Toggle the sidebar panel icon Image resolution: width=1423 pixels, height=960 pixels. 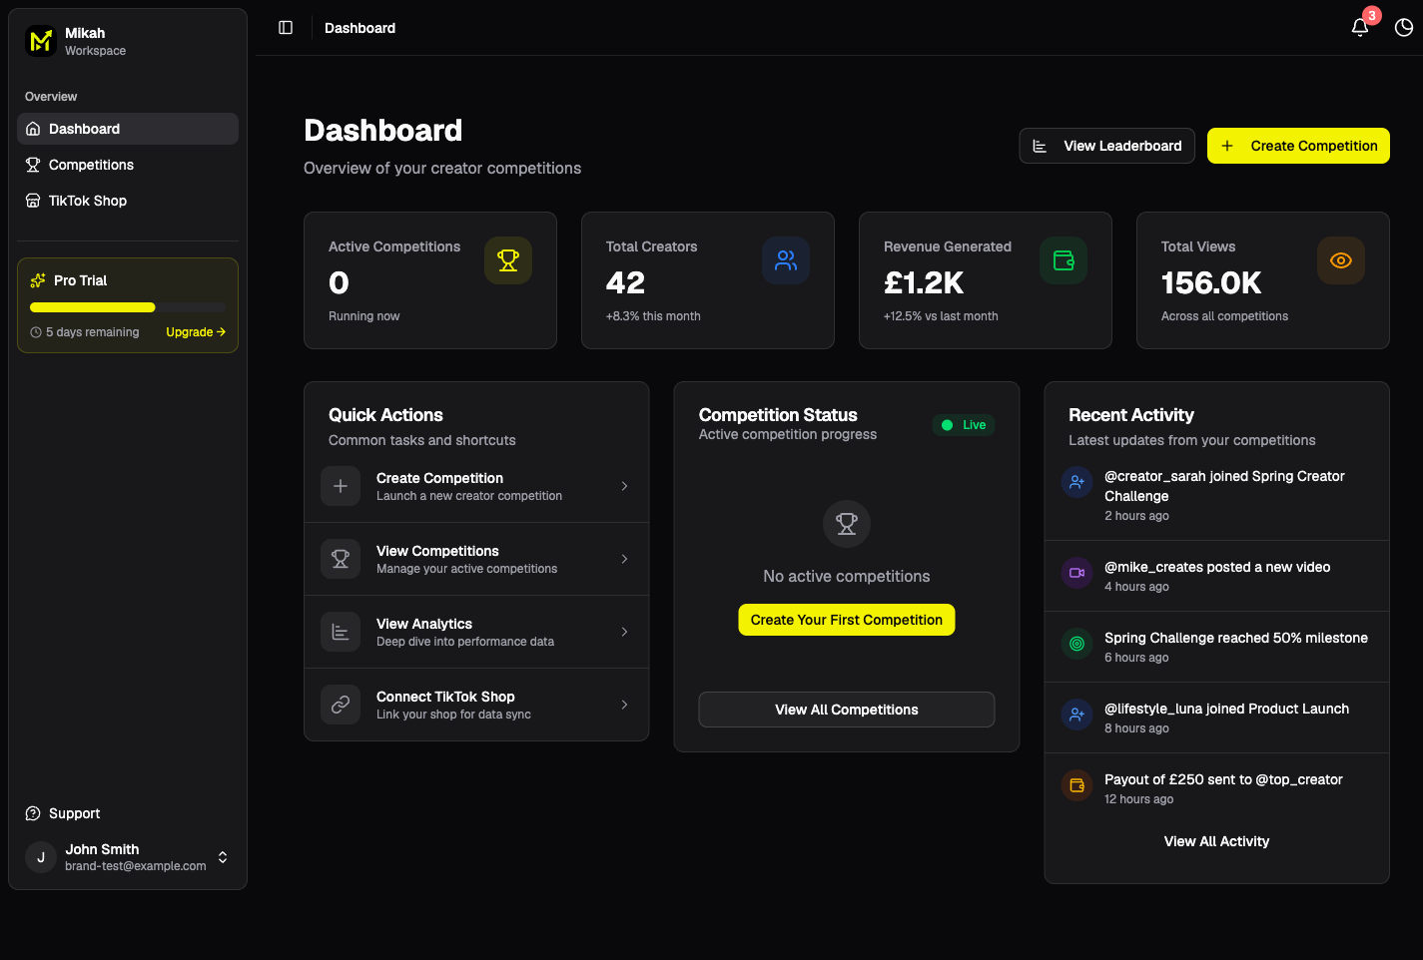pyautogui.click(x=286, y=28)
